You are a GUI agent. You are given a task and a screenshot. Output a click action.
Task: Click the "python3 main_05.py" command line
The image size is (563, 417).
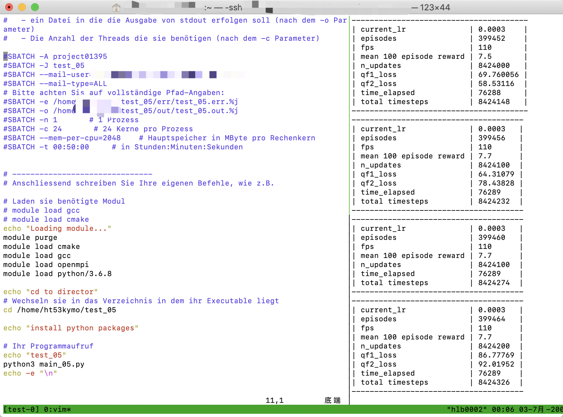44,364
